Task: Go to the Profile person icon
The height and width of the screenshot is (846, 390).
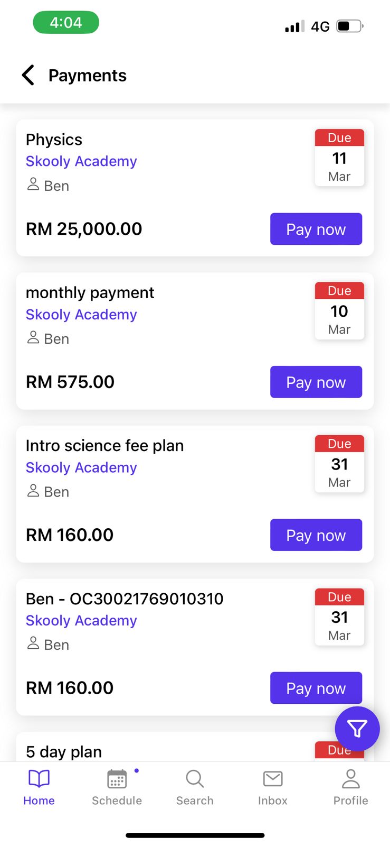Action: click(351, 779)
